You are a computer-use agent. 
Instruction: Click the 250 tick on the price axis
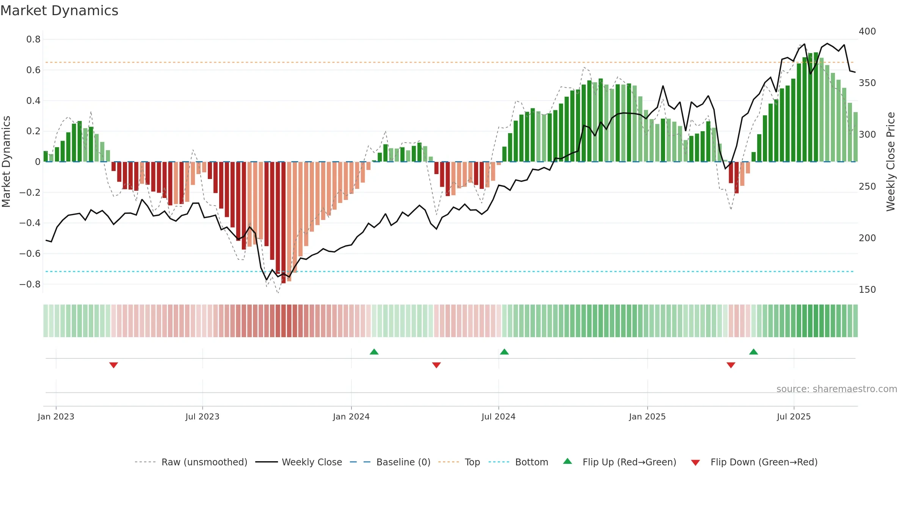868,186
